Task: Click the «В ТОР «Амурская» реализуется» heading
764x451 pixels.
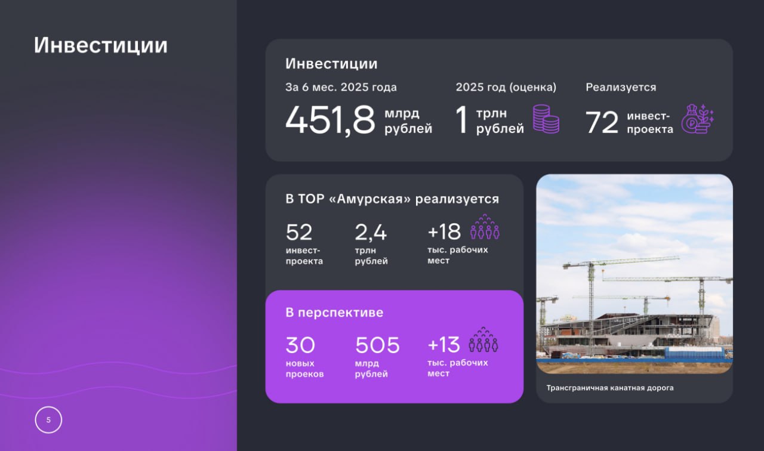Action: pyautogui.click(x=392, y=199)
